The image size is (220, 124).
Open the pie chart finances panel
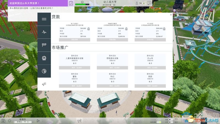(44, 71)
